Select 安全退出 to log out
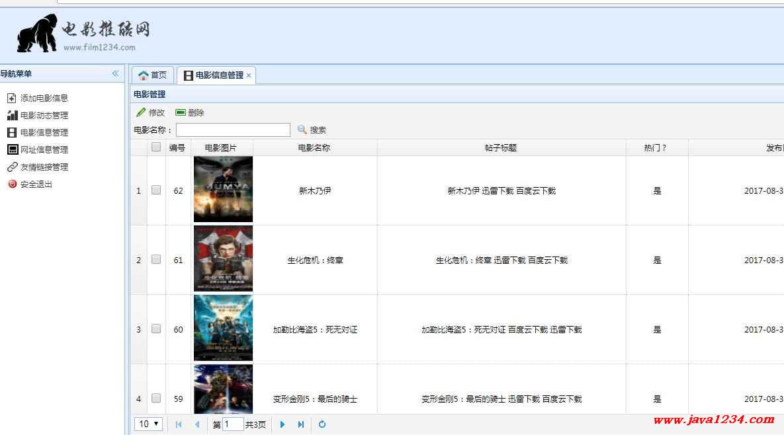Image resolution: width=784 pixels, height=435 pixels. (x=36, y=184)
